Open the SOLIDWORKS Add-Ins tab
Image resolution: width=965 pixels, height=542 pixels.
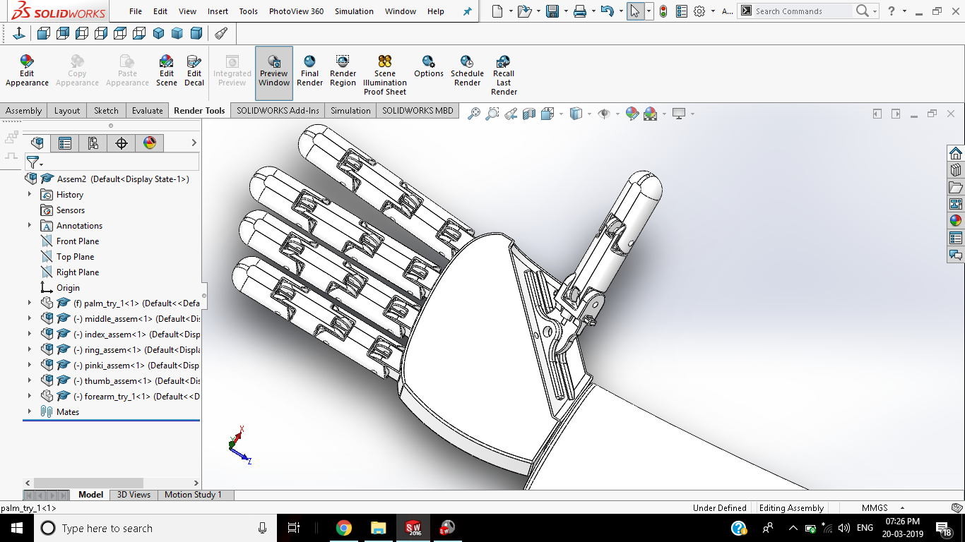[x=278, y=111]
